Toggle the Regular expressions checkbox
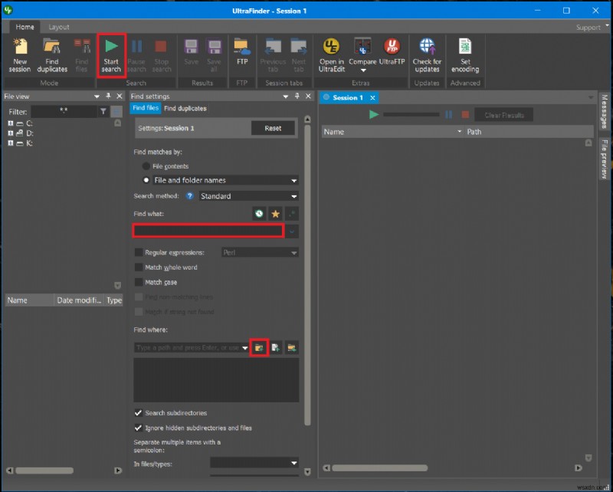Screen dimensions: 613x492 [x=139, y=252]
